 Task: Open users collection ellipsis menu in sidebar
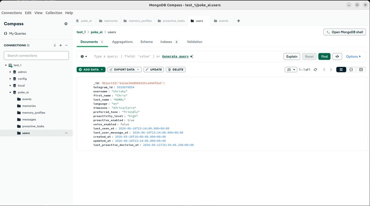click(x=66, y=133)
